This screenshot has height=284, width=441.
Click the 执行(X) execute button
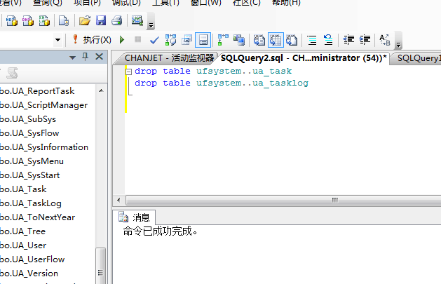click(92, 40)
